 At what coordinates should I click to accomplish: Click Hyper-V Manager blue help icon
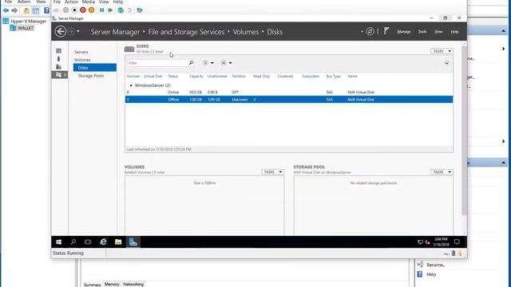point(46,10)
